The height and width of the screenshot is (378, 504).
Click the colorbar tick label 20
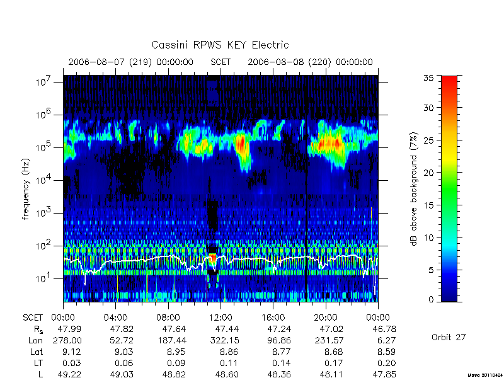click(428, 172)
